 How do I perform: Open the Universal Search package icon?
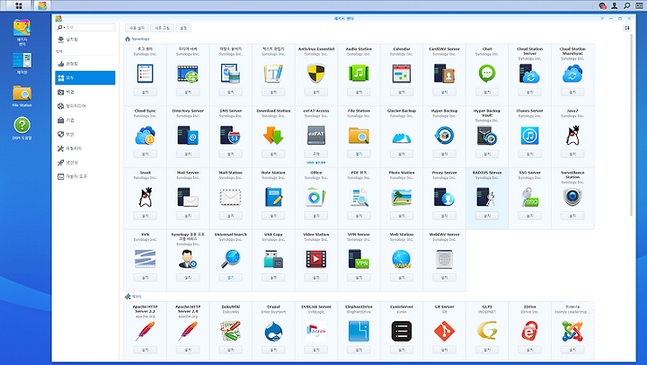point(231,259)
